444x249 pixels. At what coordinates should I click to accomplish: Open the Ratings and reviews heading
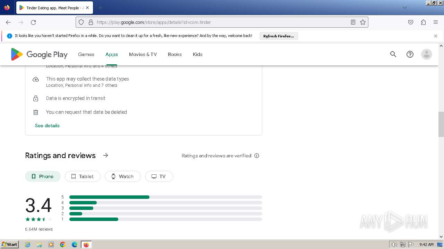(60, 156)
